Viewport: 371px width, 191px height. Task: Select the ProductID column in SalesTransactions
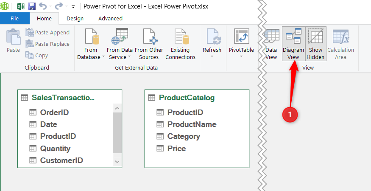coord(58,136)
